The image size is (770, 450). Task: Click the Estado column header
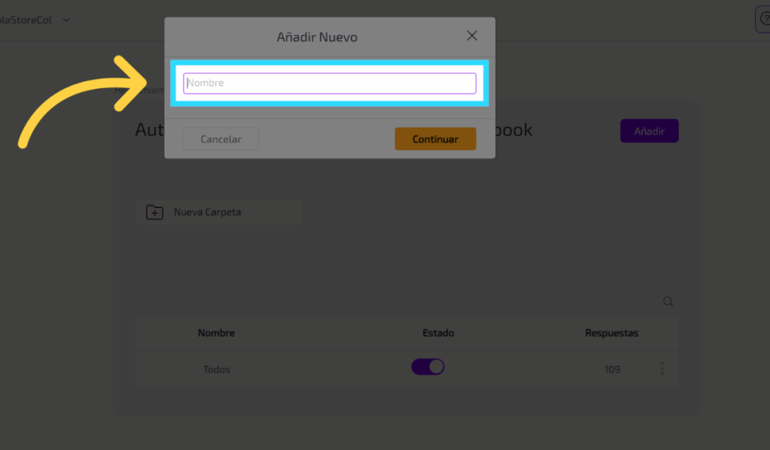point(438,333)
